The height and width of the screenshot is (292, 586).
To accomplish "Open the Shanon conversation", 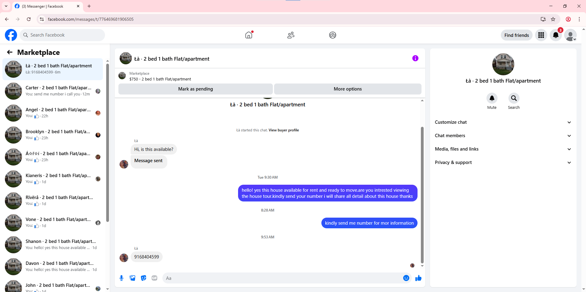I will click(53, 245).
